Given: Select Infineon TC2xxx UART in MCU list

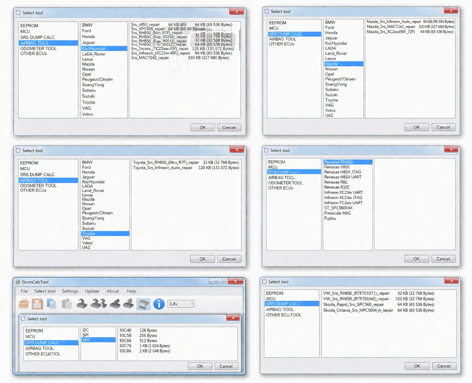Looking at the screenshot, I should pos(343,203).
